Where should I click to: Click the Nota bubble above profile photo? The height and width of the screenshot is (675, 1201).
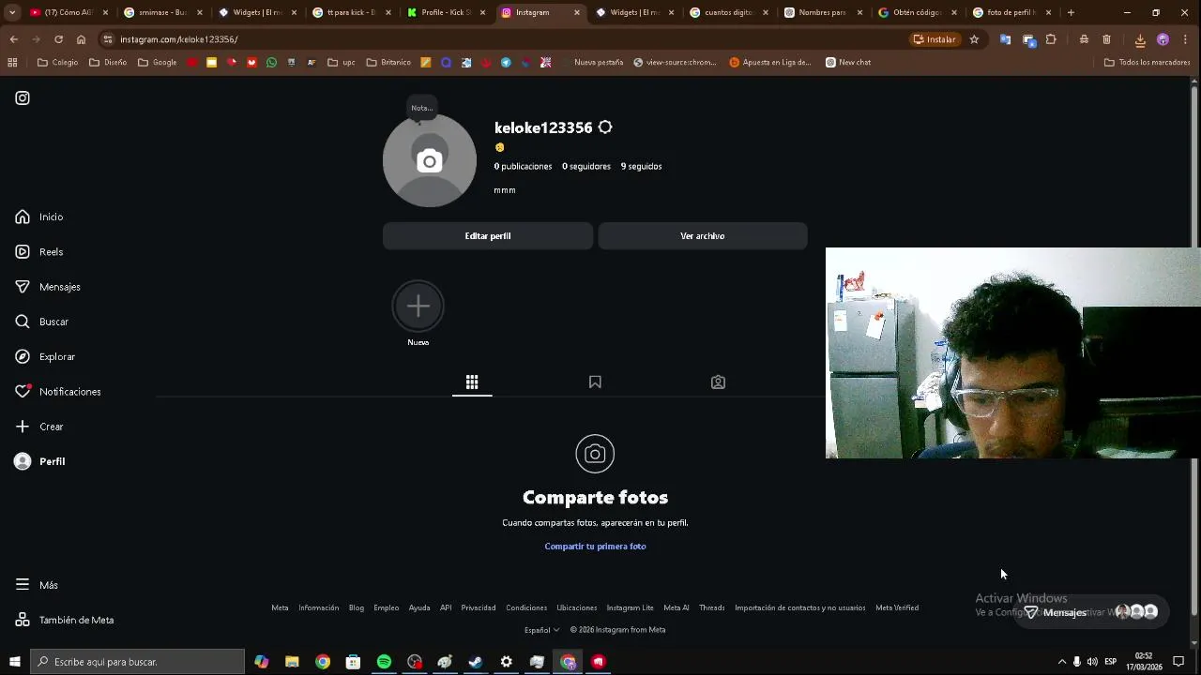(421, 108)
